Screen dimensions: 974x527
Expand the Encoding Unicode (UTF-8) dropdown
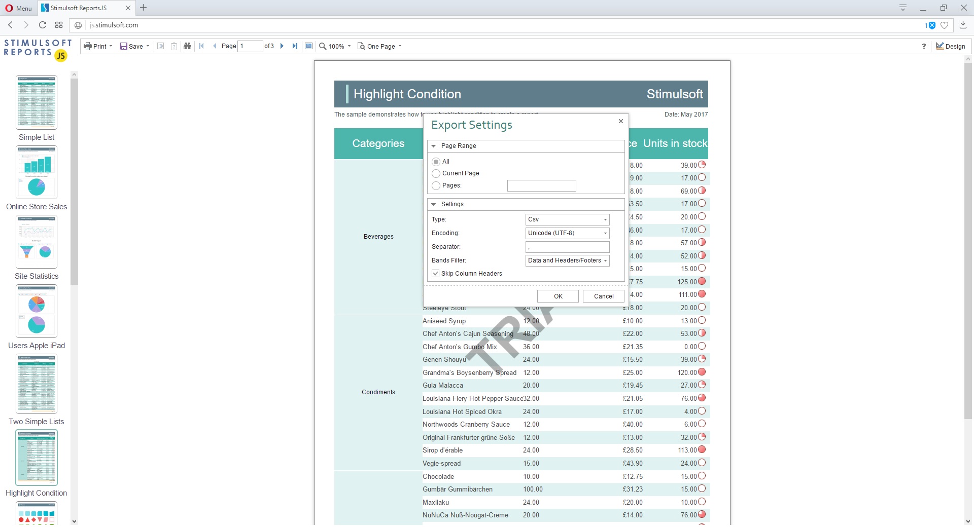567,233
